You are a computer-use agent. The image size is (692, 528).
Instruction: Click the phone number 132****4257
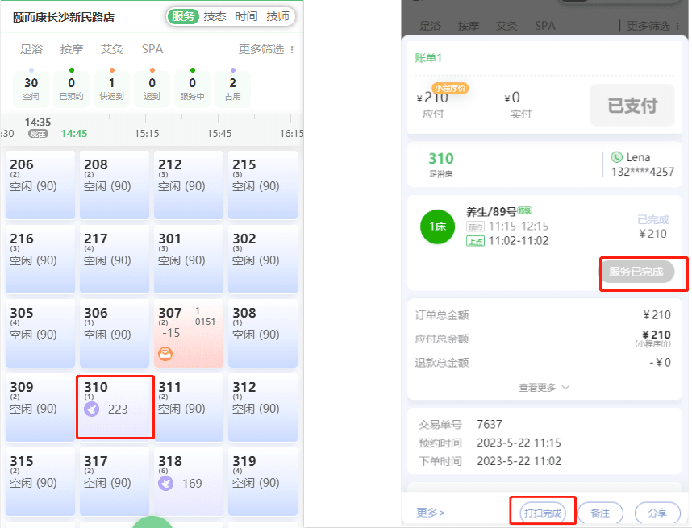[643, 172]
